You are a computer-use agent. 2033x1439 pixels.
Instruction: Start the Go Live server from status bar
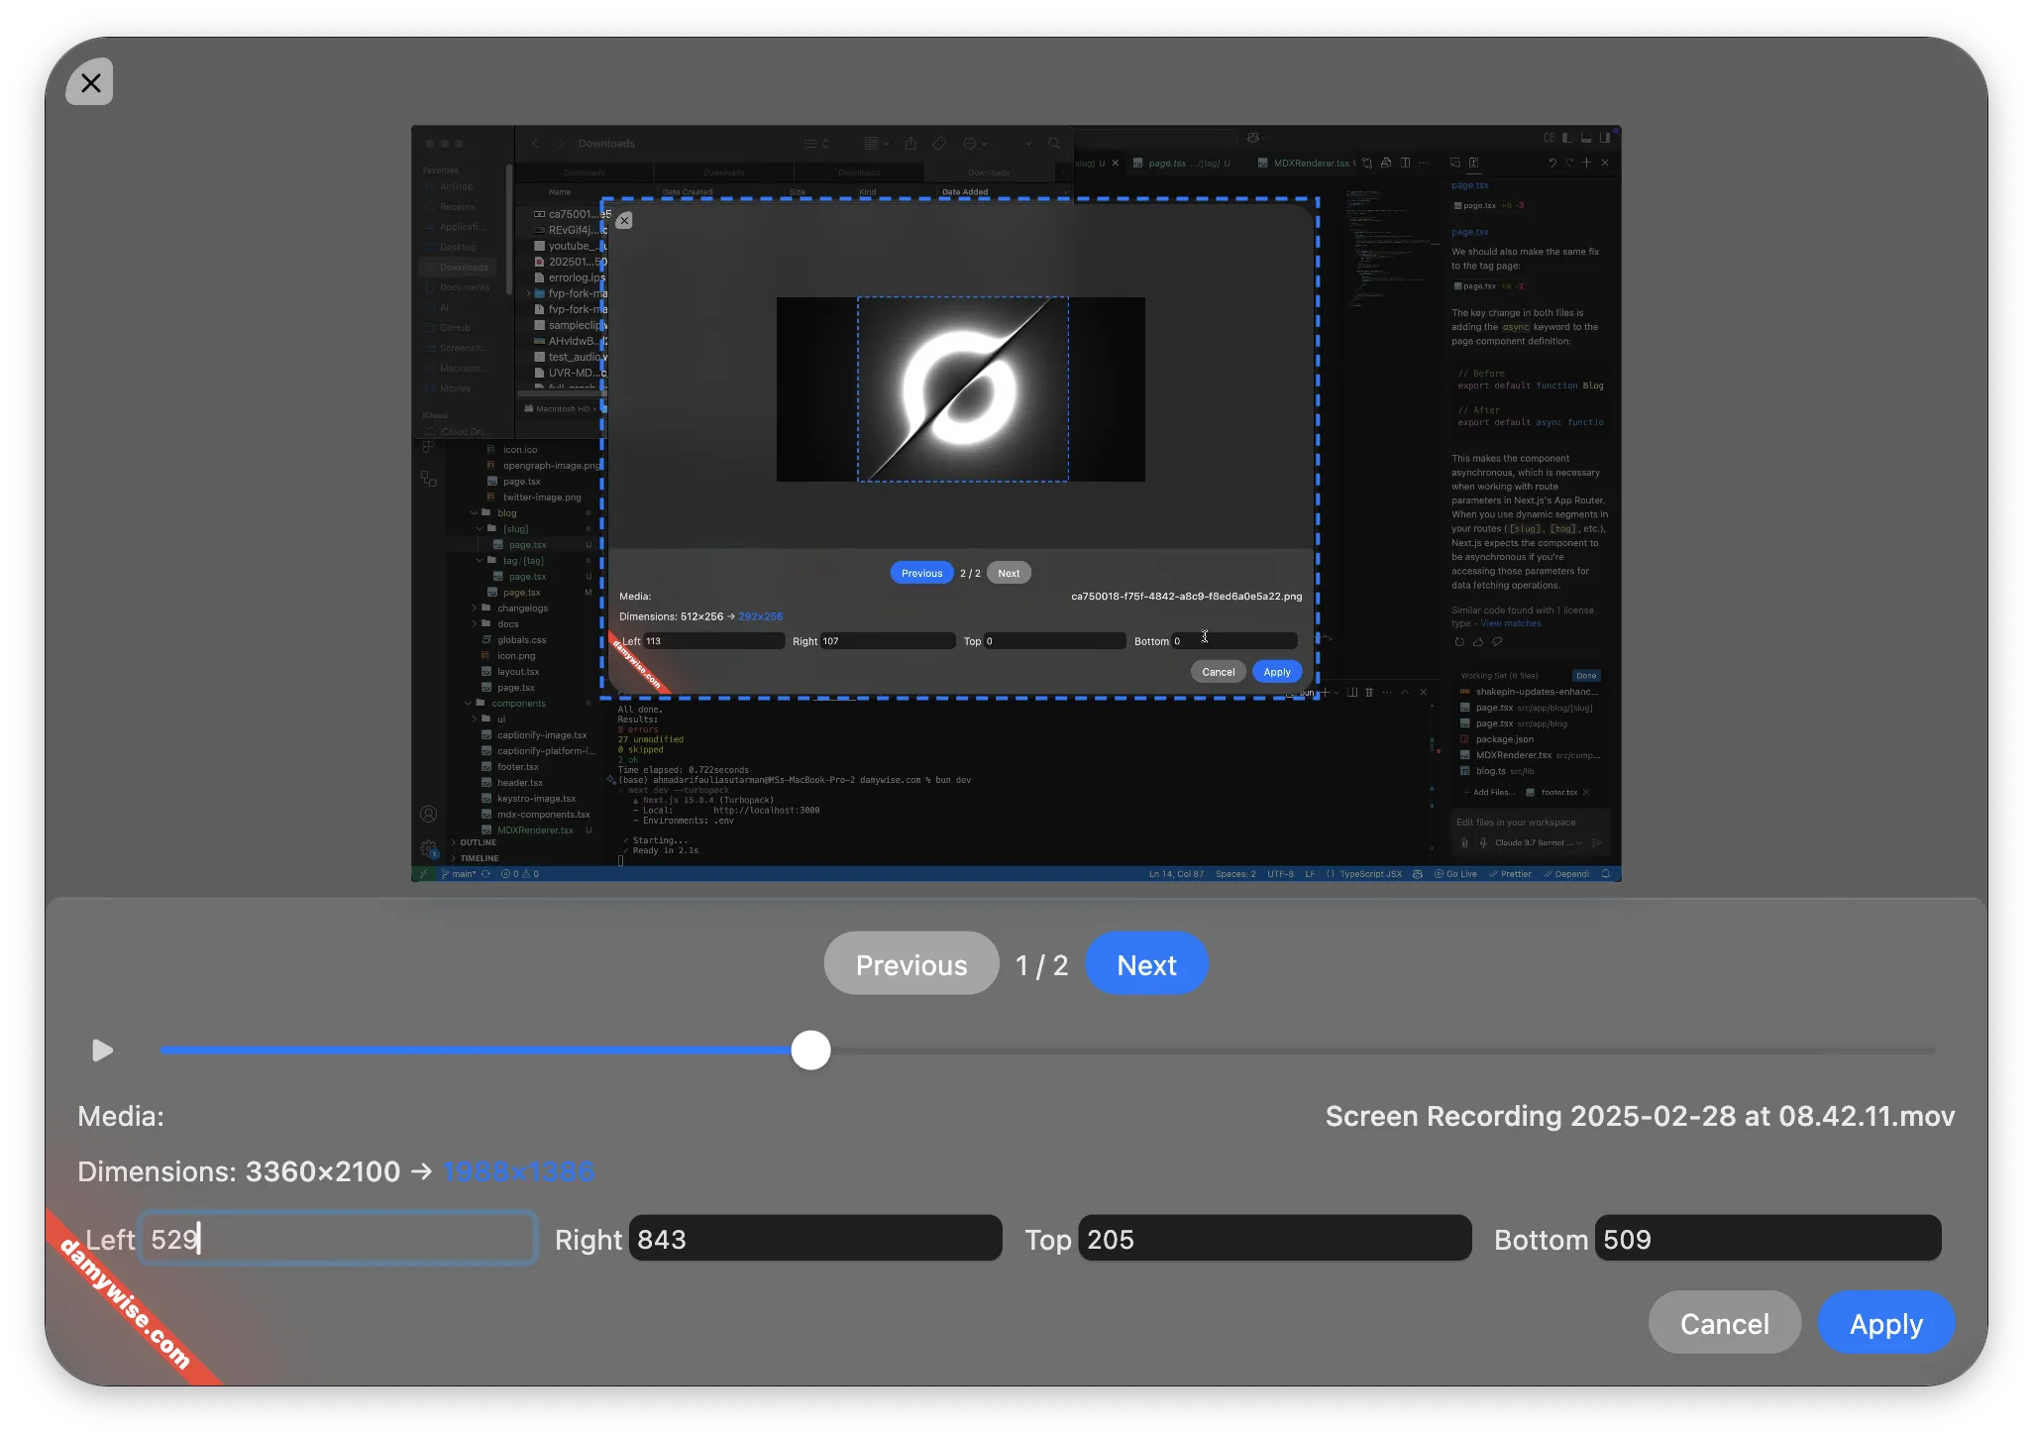tap(1455, 875)
